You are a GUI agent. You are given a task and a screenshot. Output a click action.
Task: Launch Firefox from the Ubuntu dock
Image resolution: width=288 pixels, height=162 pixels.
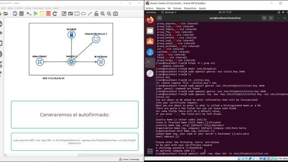pyautogui.click(x=150, y=20)
